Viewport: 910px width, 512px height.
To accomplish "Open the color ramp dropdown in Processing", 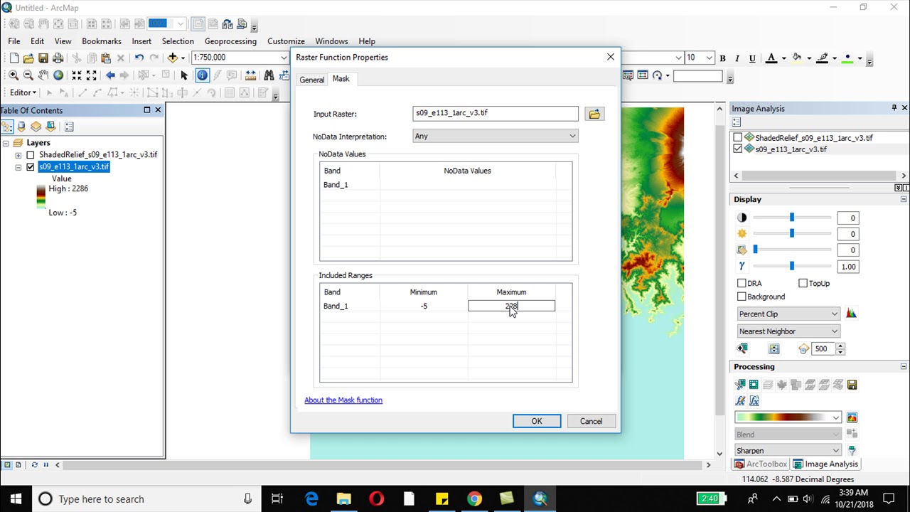I will (788, 417).
